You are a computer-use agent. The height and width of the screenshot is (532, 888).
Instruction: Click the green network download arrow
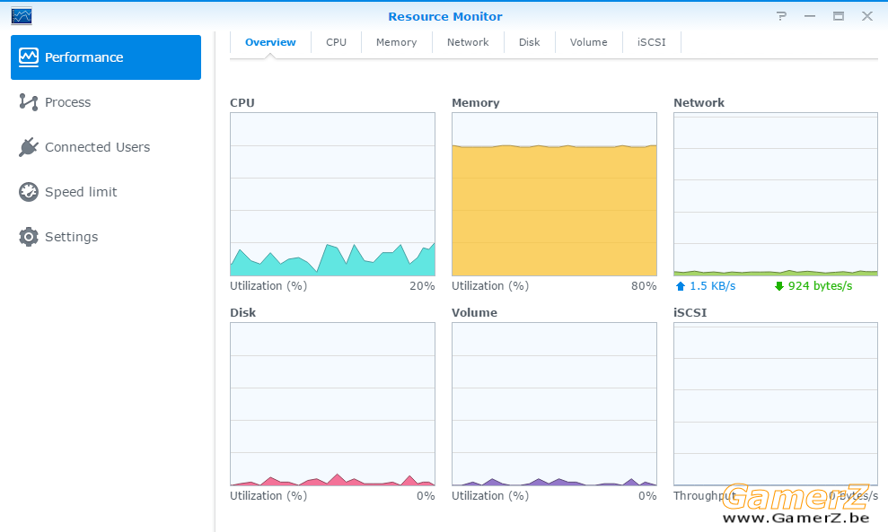[779, 286]
